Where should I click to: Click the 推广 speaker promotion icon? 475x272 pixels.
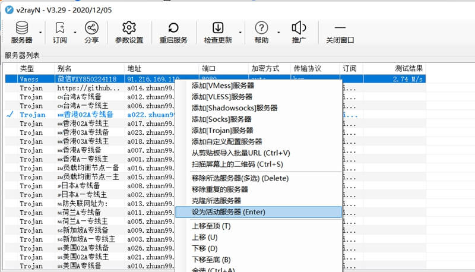[x=299, y=28]
